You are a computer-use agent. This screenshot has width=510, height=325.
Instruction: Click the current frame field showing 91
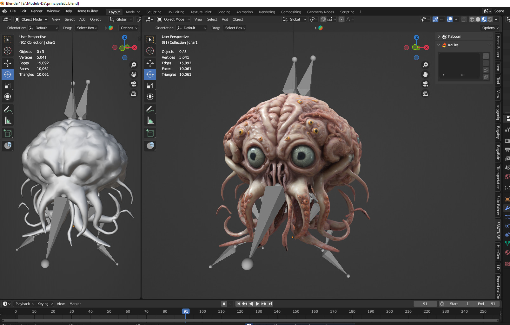(x=425, y=304)
